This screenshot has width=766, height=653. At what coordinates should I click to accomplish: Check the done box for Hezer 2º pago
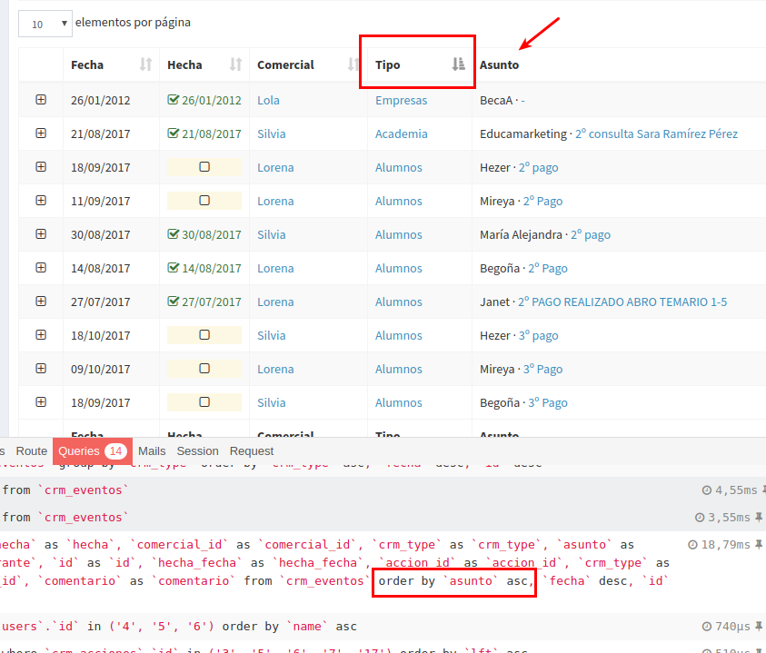coord(204,167)
